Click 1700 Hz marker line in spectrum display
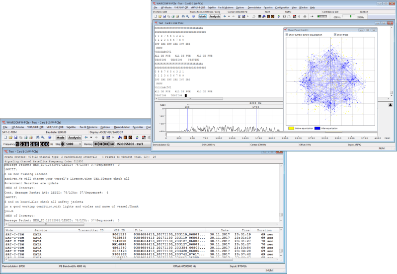 pos(256,120)
